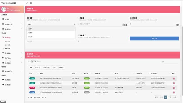This screenshot has height=103, width=183.
Task: Select page 1 in pagination
Action: click(x=166, y=97)
